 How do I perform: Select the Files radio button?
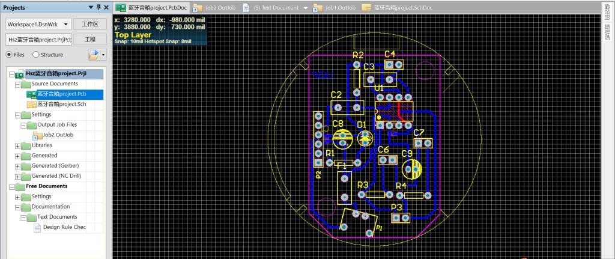pos(10,55)
